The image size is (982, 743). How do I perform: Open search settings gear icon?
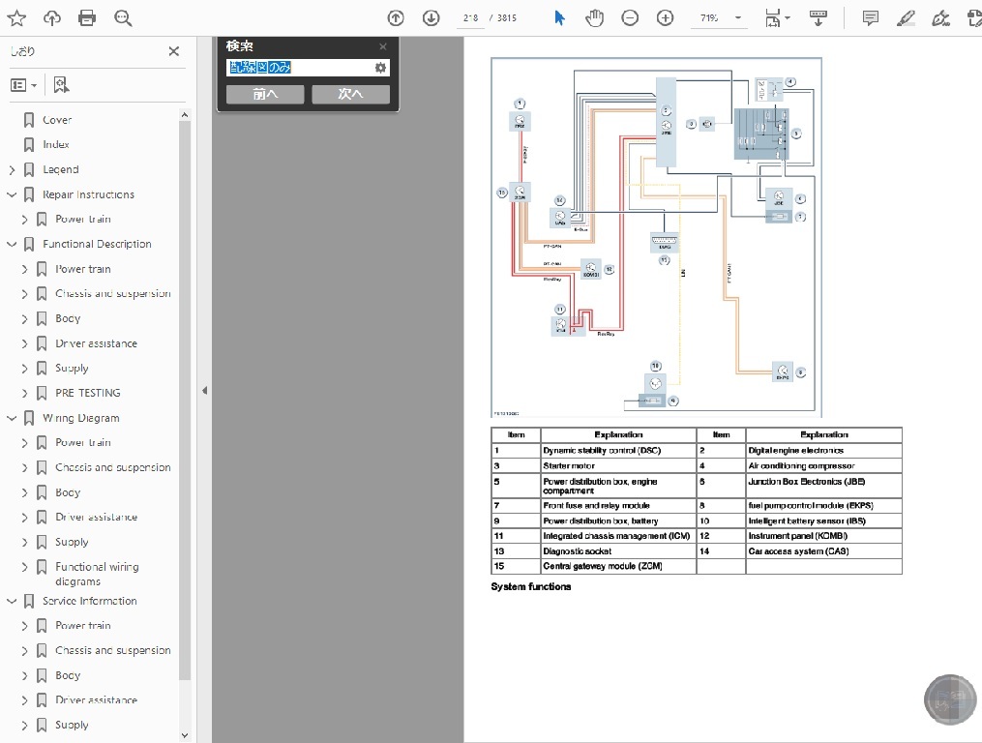381,68
